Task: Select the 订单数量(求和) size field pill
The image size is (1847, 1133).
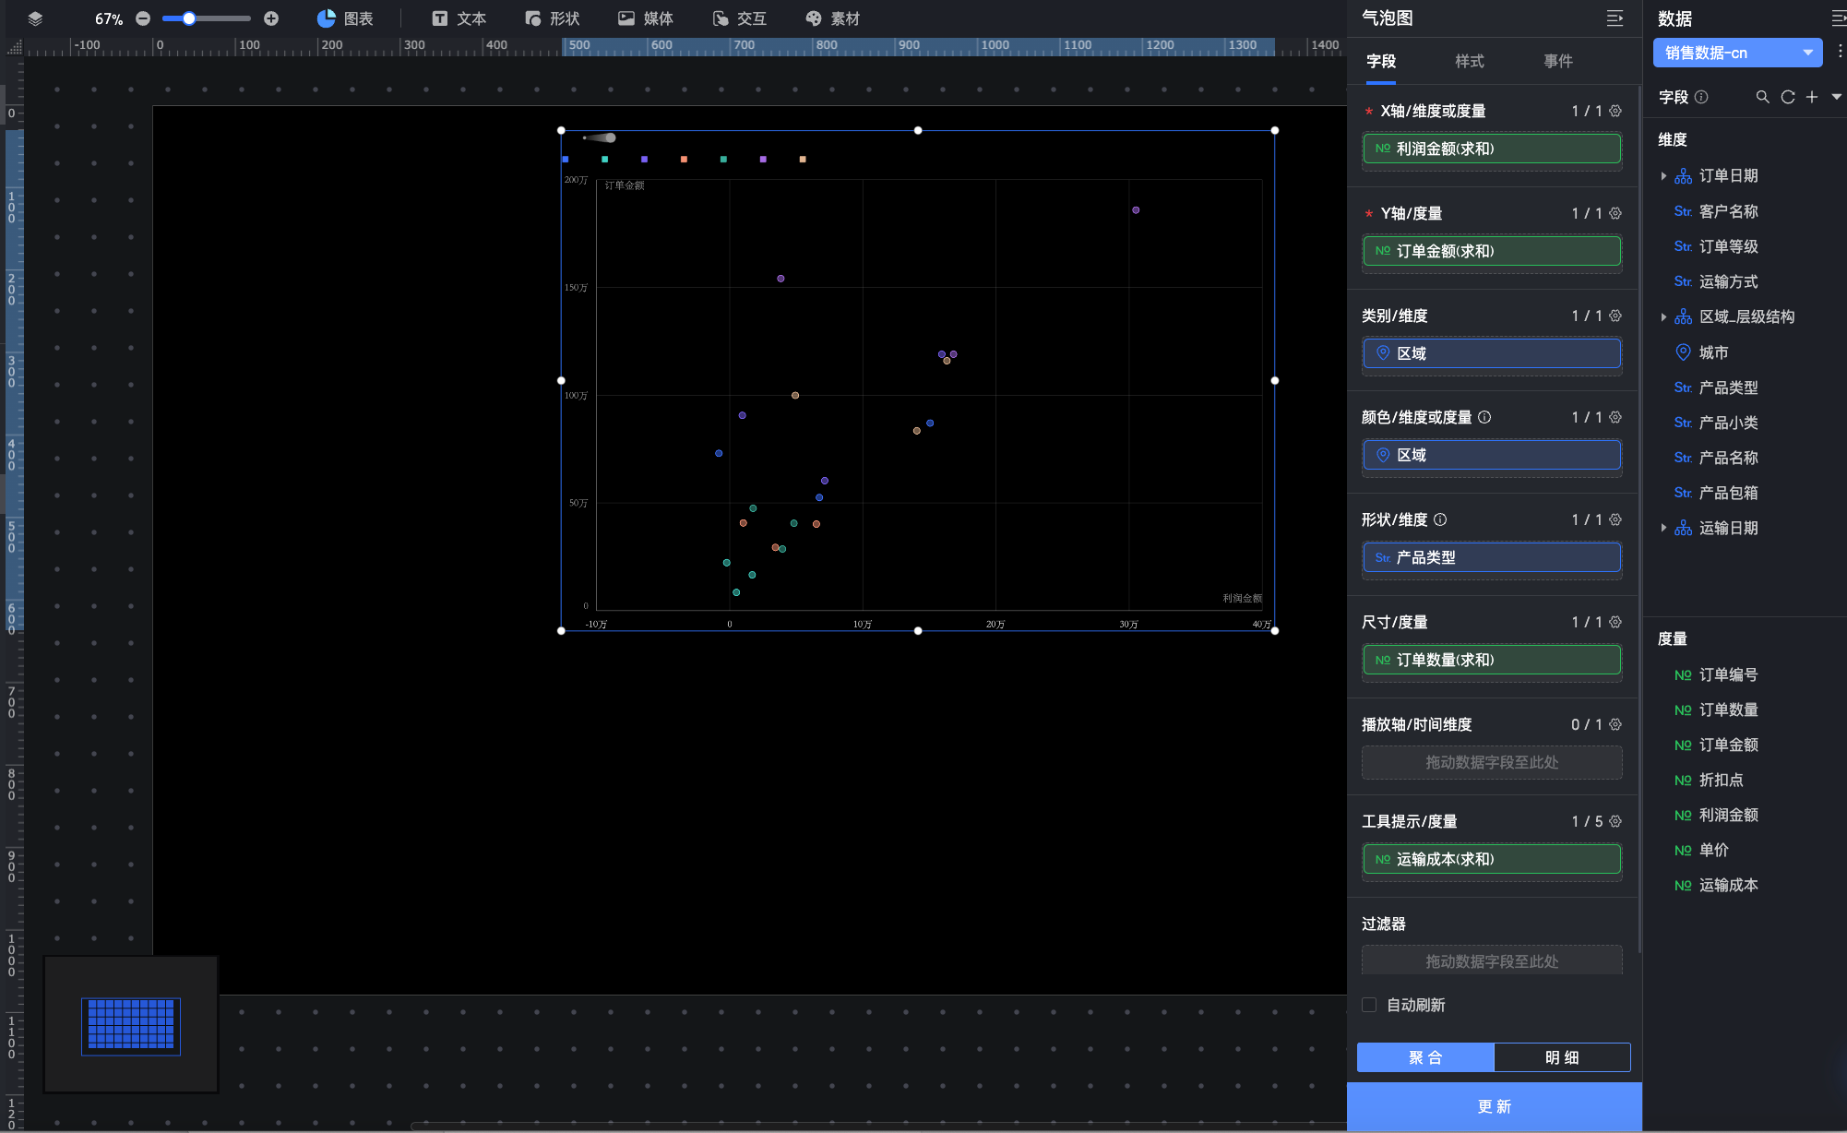Action: [x=1492, y=660]
